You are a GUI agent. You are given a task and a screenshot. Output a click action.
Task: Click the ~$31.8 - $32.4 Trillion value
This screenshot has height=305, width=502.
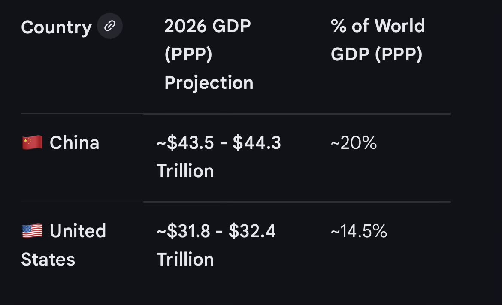[x=216, y=245]
